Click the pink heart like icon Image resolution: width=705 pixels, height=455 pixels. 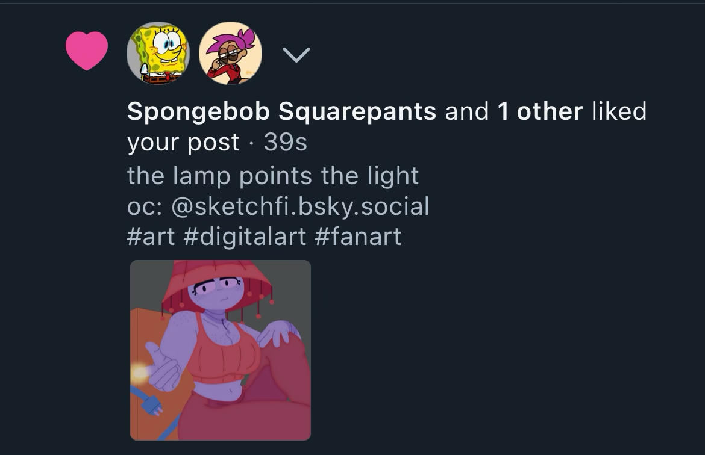[x=87, y=51]
